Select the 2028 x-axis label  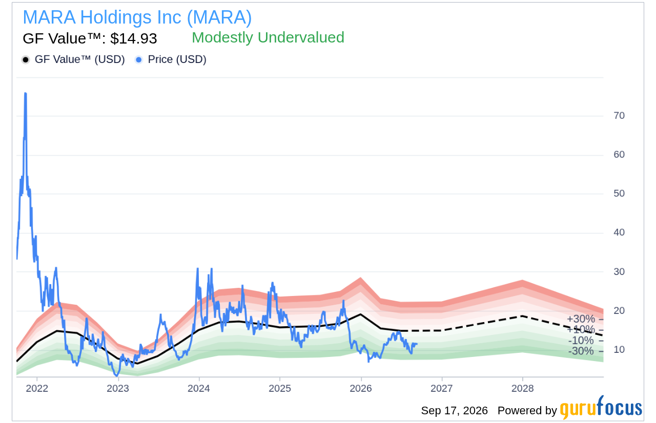click(x=522, y=388)
